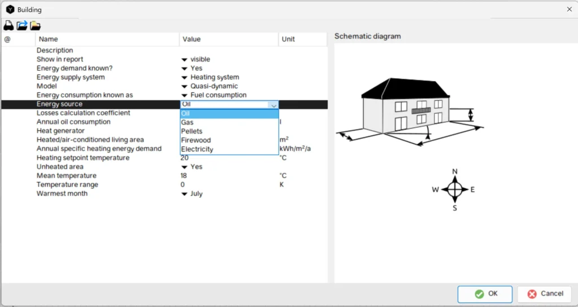Collapse the Energy source combo box arrow
This screenshot has height=307, width=578.
point(274,105)
